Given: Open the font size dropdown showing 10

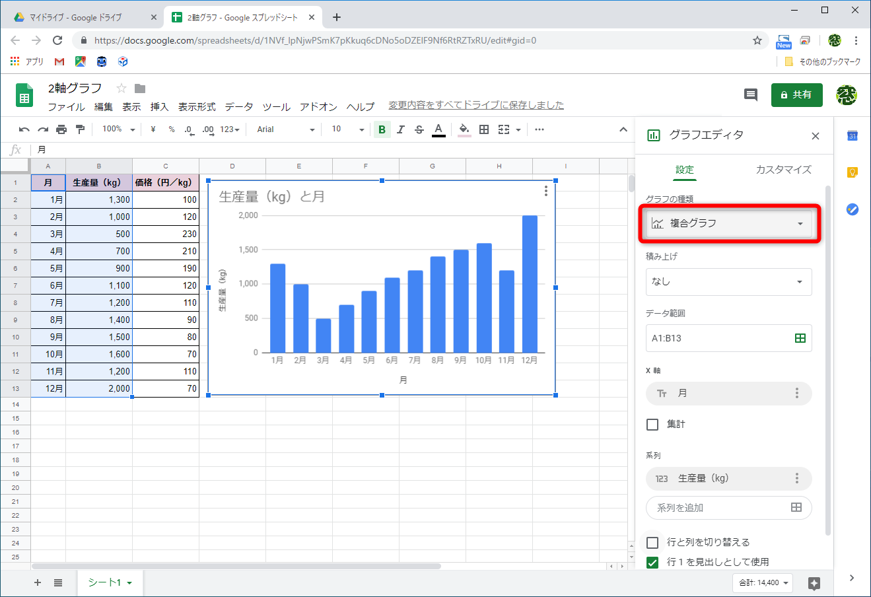Looking at the screenshot, I should (x=346, y=129).
